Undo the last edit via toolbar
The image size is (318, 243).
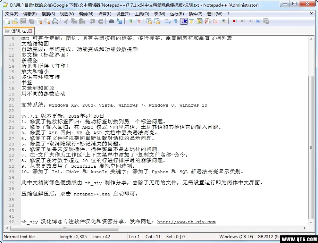coord(92,21)
